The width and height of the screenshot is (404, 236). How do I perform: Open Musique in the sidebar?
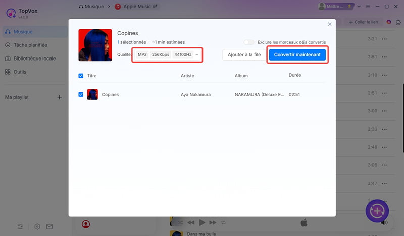35,32
